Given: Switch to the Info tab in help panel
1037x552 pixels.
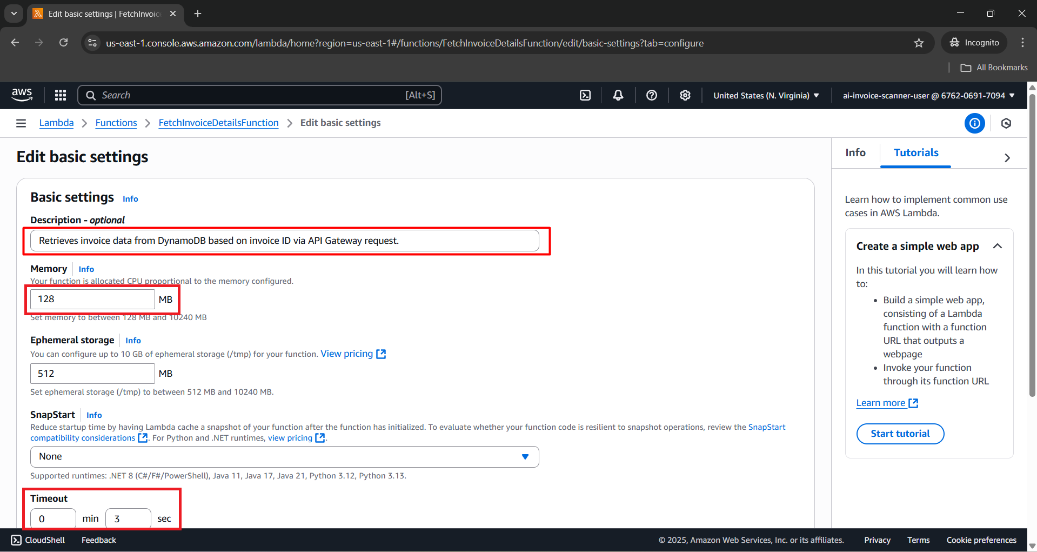Looking at the screenshot, I should click(855, 153).
